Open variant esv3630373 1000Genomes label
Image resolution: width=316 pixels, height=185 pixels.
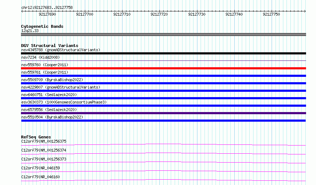(x=64, y=102)
